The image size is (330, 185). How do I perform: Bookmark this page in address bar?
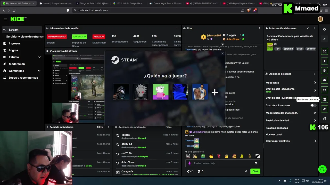[68, 10]
